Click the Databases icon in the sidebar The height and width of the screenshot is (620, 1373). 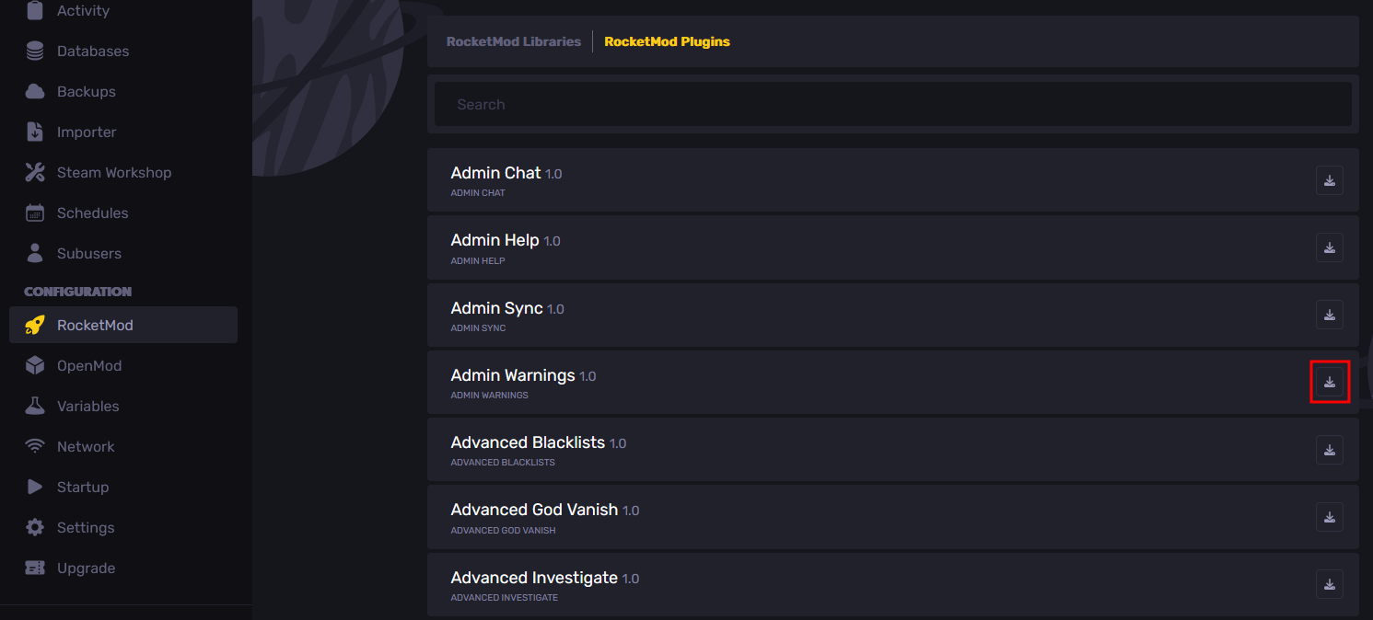(x=35, y=52)
